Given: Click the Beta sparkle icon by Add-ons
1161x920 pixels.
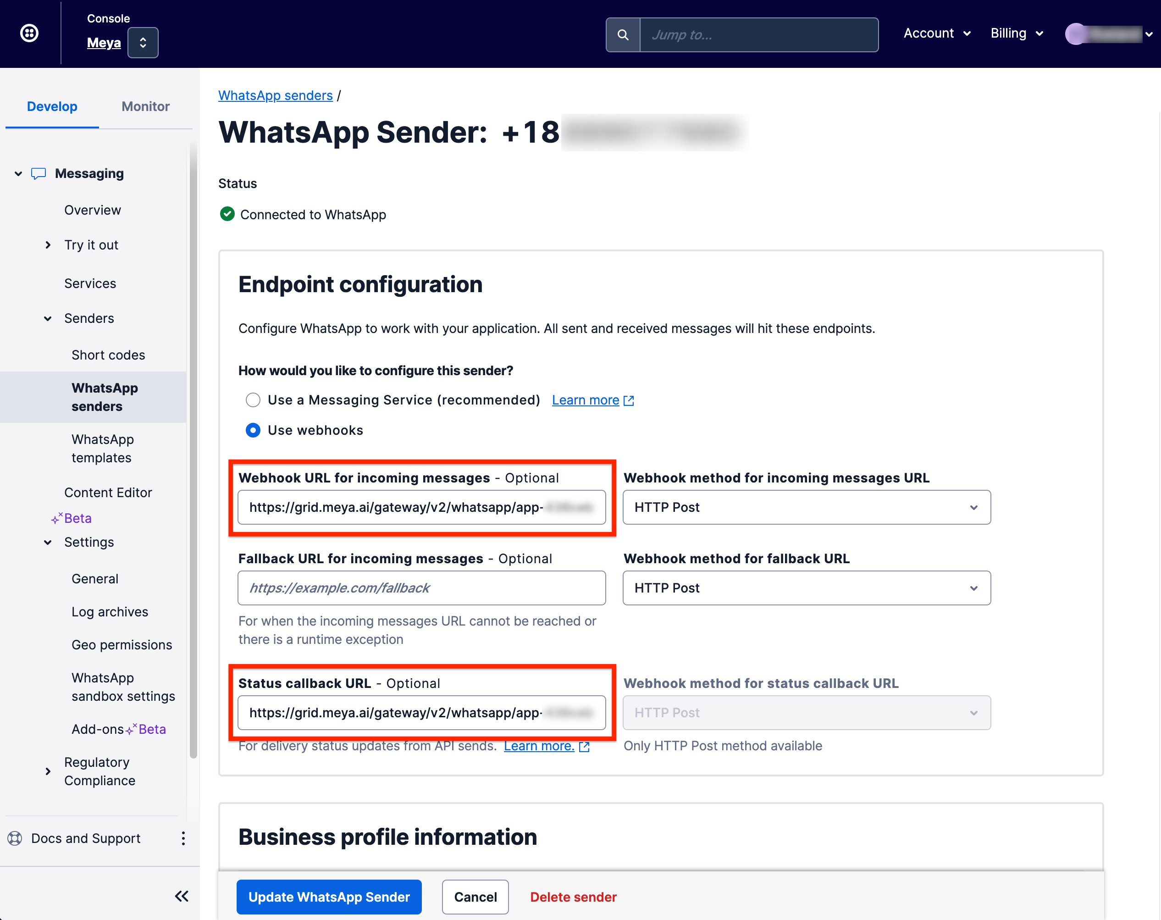Looking at the screenshot, I should 132,729.
